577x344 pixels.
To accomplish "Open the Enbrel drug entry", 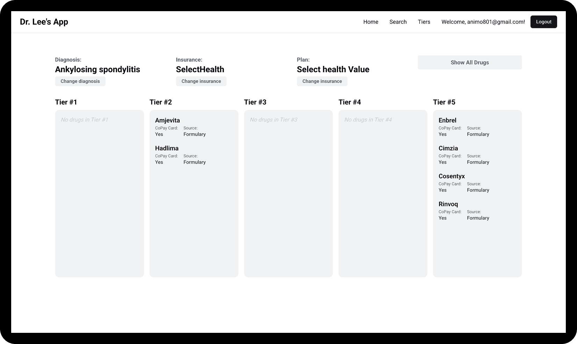I will 447,120.
